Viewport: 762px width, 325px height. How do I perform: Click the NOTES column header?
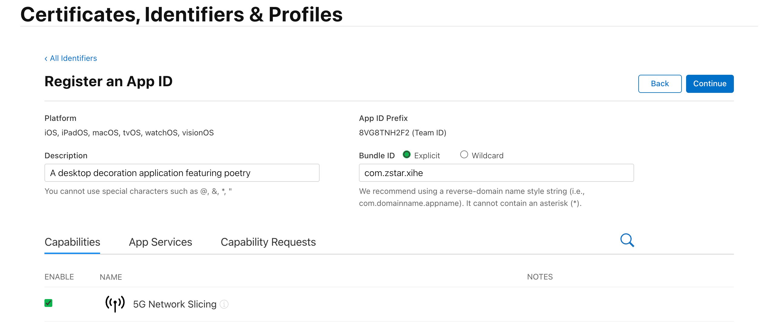coord(540,277)
